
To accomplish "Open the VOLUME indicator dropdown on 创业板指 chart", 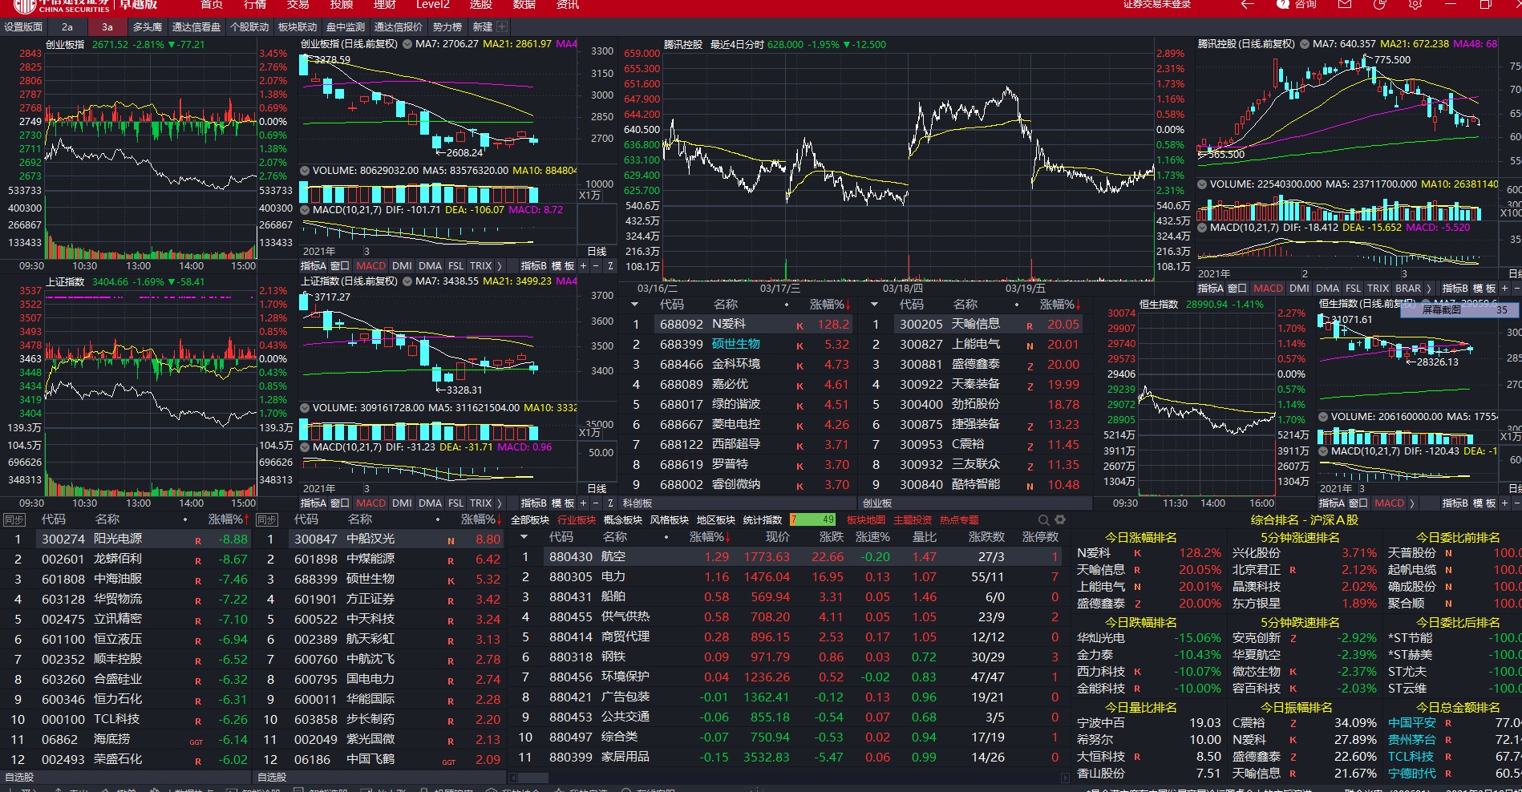I will click(305, 171).
